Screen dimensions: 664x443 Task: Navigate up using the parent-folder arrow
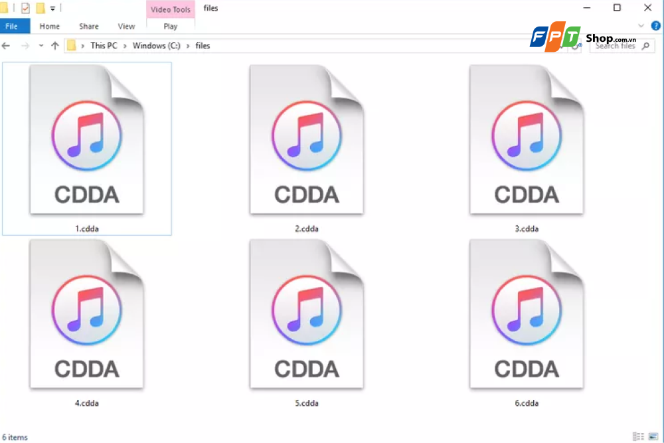[x=55, y=45]
